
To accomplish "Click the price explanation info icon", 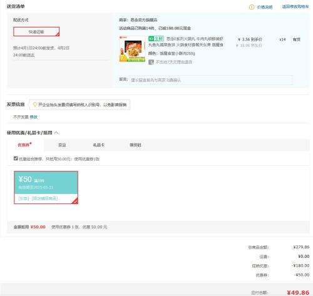I will pos(252,7).
